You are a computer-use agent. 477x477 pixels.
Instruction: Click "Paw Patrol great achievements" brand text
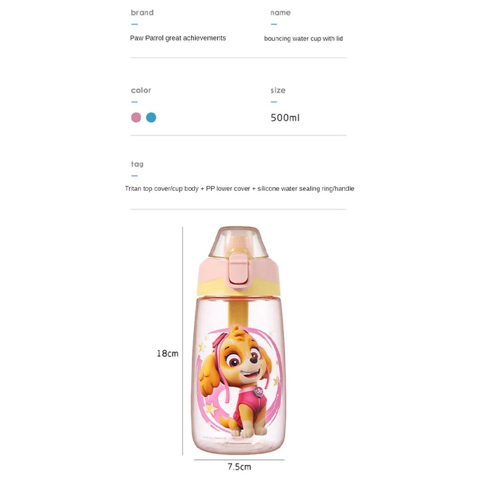click(x=178, y=38)
